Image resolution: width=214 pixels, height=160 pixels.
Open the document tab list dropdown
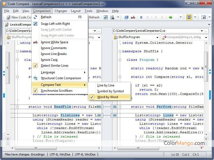tap(209, 25)
